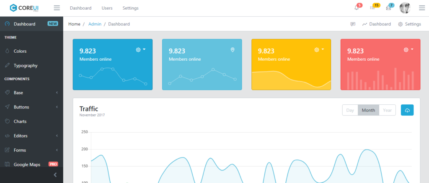This screenshot has width=429, height=183.
Task: Click the note icon beside Forms
Action: coord(8,150)
